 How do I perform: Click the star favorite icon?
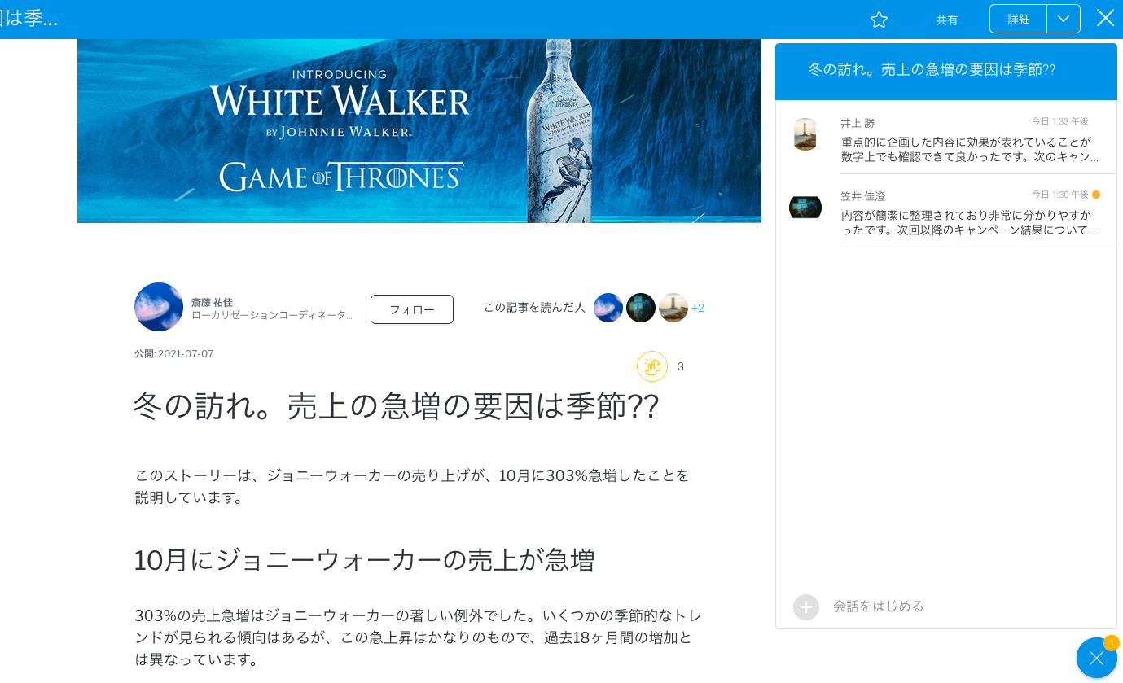879,20
